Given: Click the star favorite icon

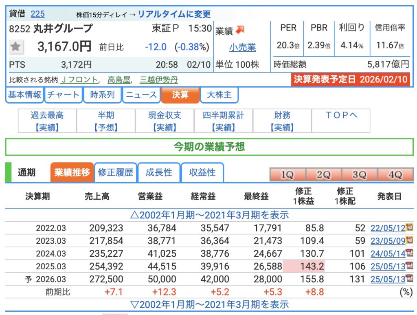Looking at the screenshot, I should [x=16, y=47].
